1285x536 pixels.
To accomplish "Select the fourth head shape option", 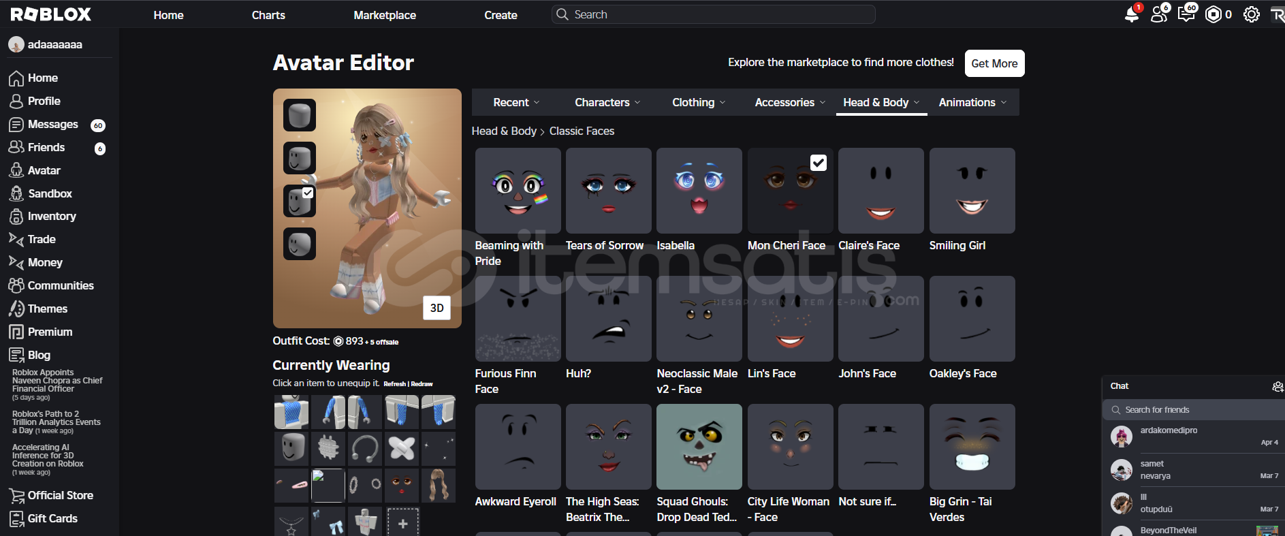I will coord(300,244).
